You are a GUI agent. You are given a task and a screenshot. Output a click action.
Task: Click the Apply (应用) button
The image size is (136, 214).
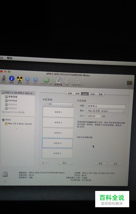click(x=115, y=164)
